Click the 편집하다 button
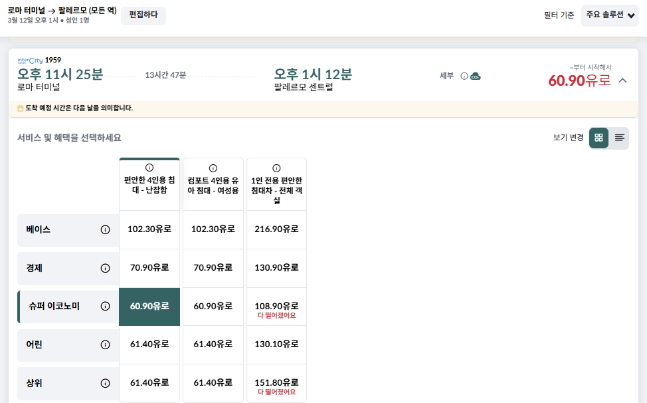 click(143, 15)
